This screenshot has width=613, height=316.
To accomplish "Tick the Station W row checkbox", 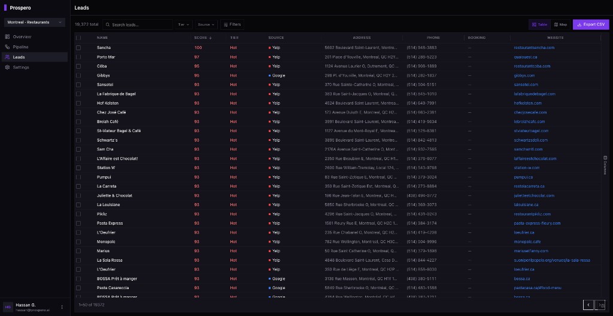I will pyautogui.click(x=78, y=168).
